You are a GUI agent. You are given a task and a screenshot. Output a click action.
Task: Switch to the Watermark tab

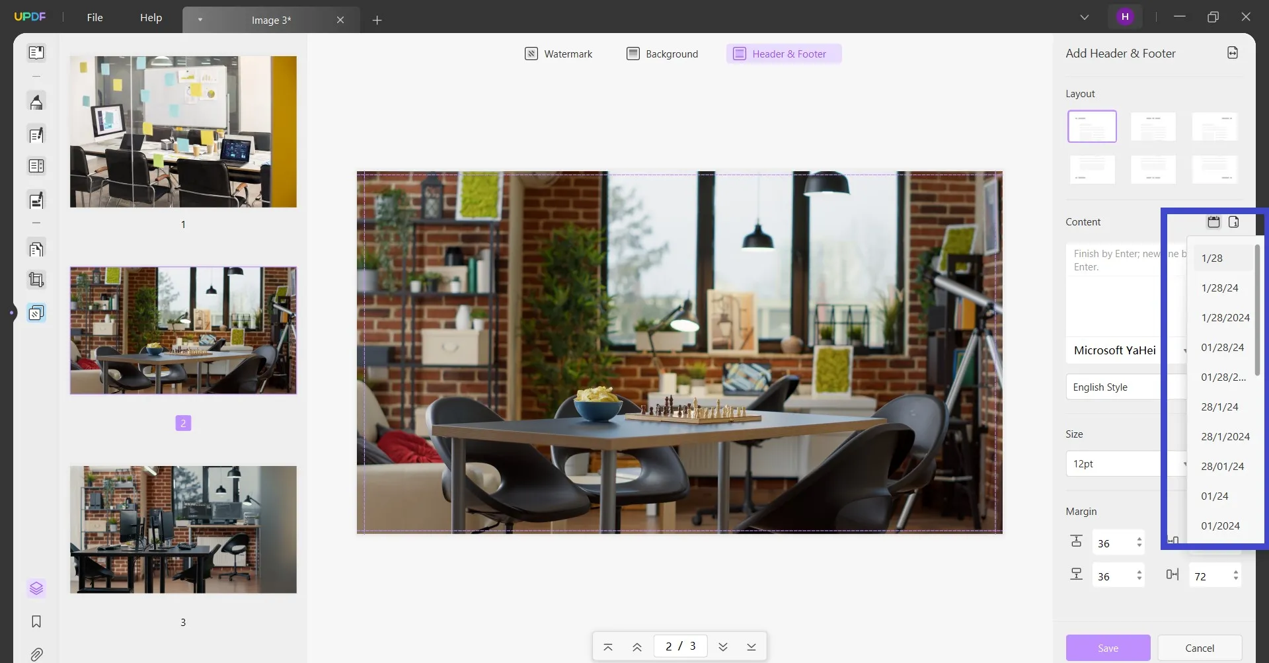[558, 54]
